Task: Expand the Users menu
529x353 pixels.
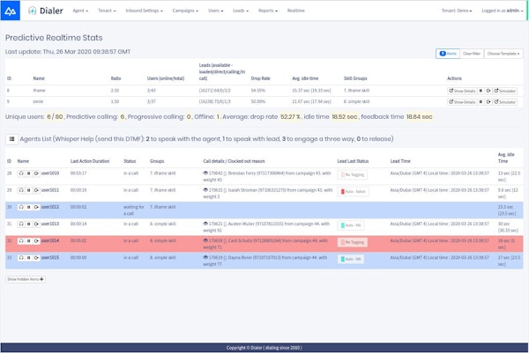Action: [x=216, y=11]
